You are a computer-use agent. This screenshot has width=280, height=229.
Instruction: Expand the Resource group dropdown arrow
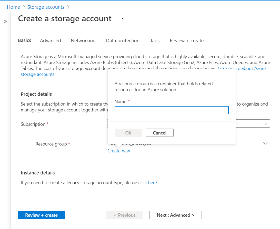pos(265,143)
